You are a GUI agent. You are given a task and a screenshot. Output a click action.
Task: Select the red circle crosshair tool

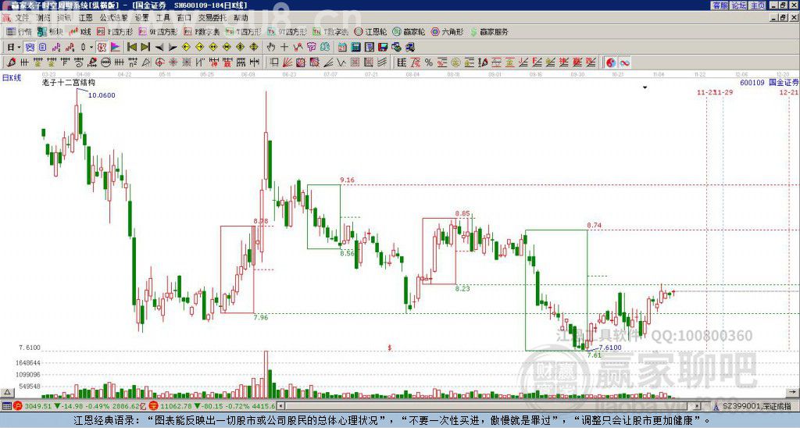tap(159, 62)
